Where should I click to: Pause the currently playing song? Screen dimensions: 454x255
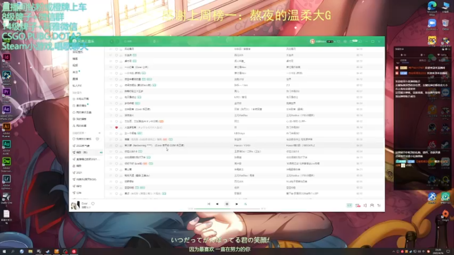click(227, 204)
